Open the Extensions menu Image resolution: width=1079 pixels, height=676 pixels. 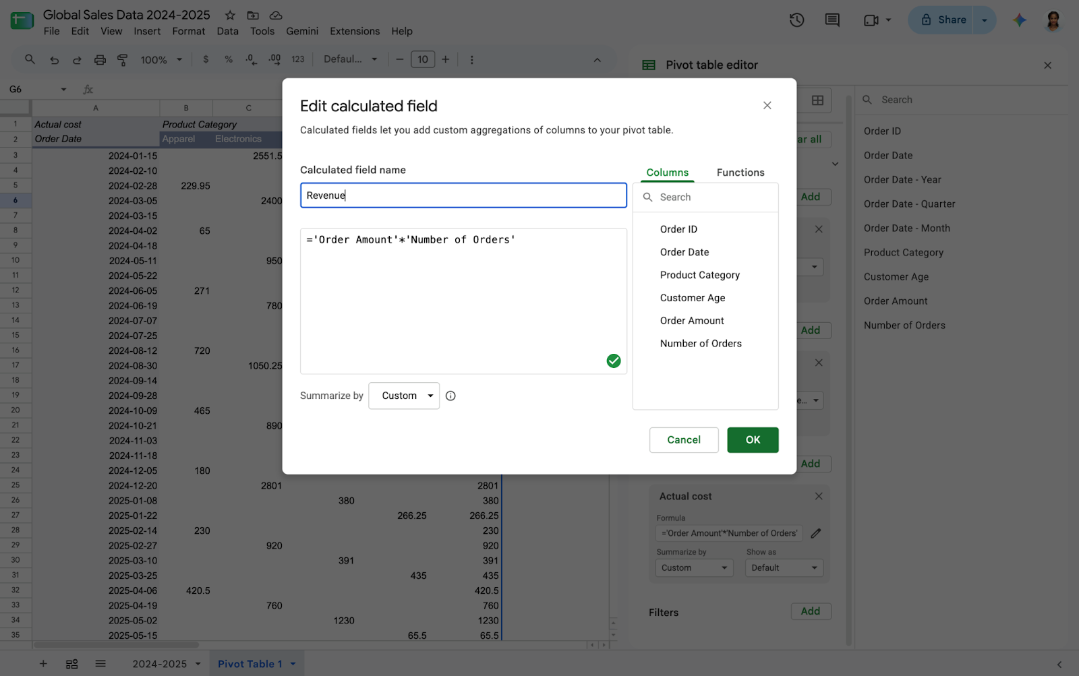pyautogui.click(x=355, y=31)
